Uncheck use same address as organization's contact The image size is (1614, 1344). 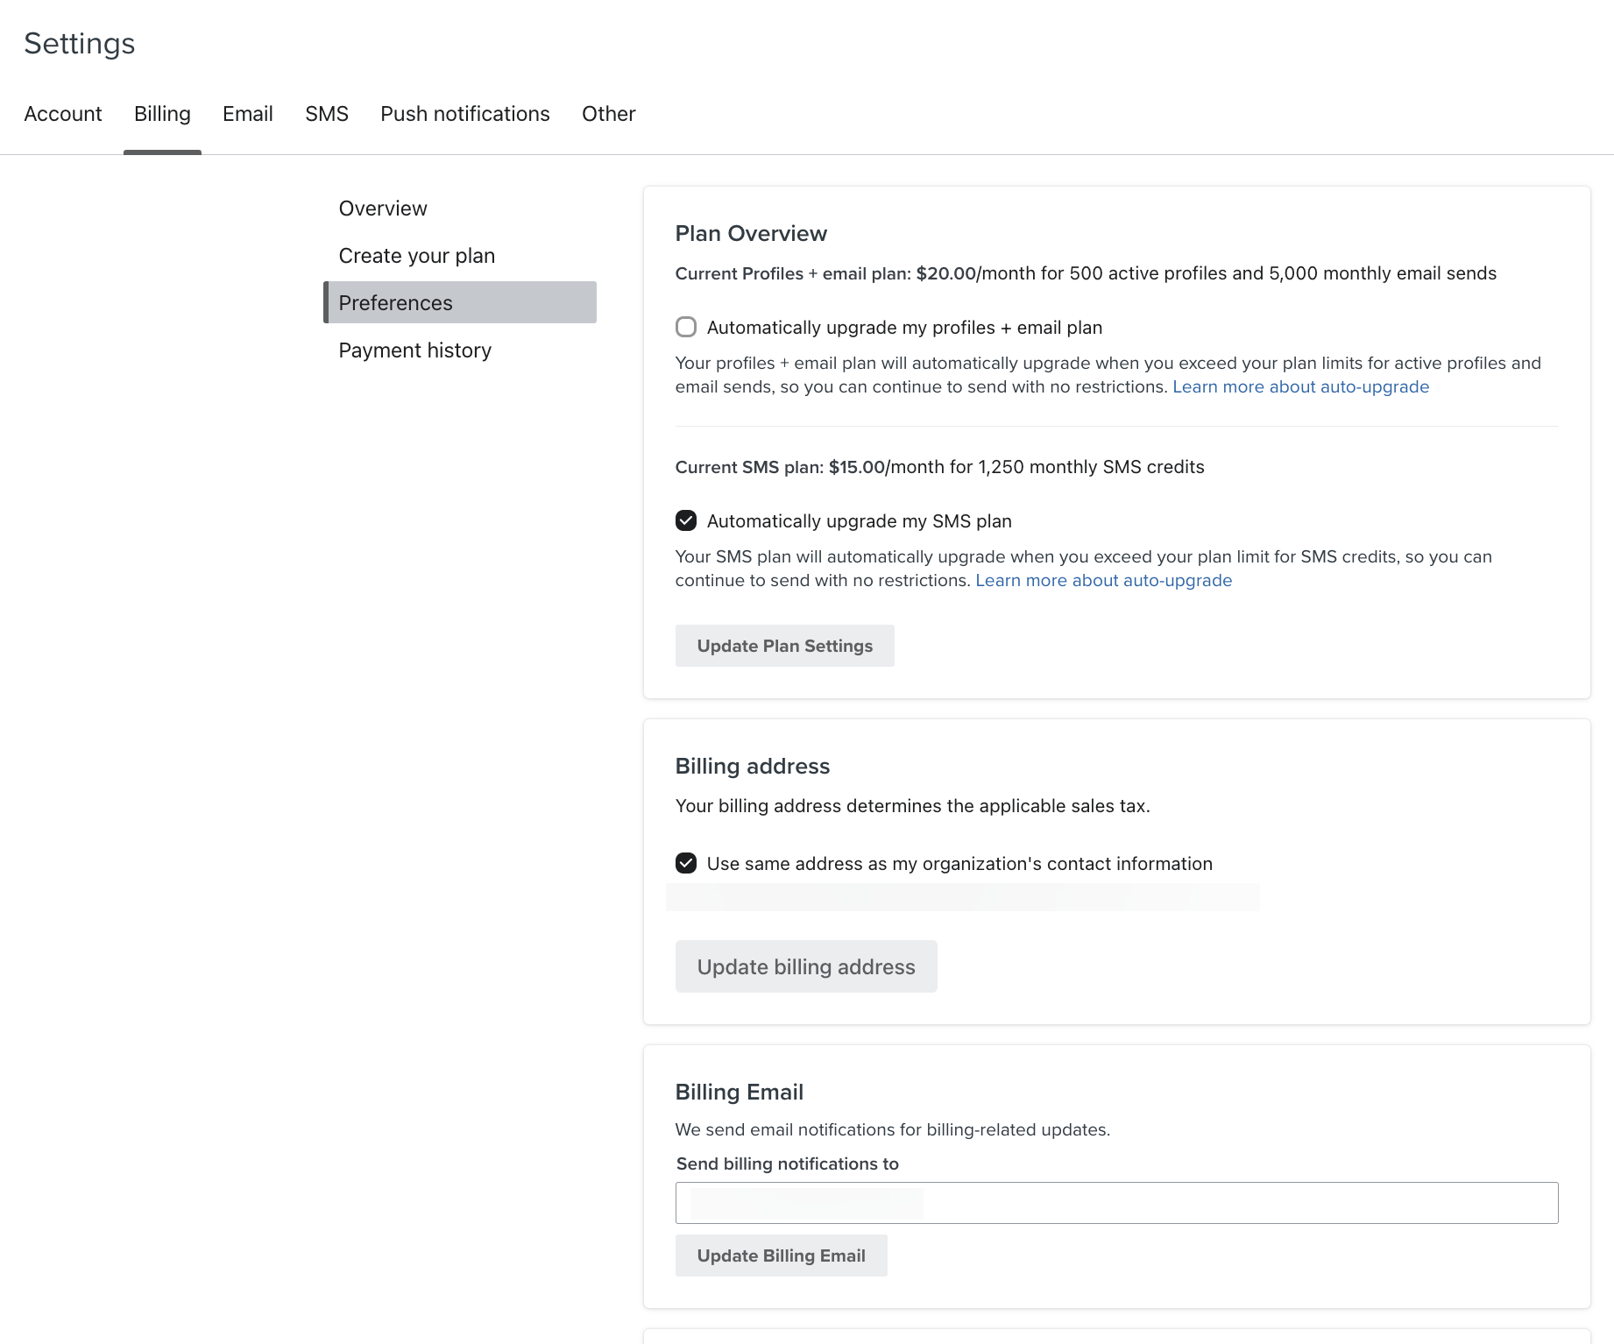click(x=686, y=863)
